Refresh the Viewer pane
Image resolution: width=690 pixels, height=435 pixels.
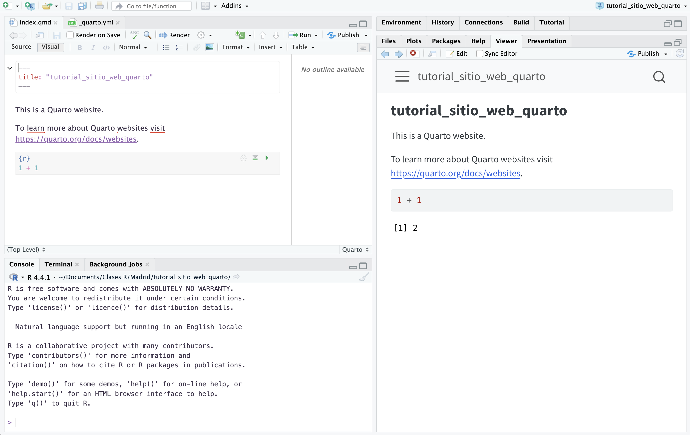[680, 53]
